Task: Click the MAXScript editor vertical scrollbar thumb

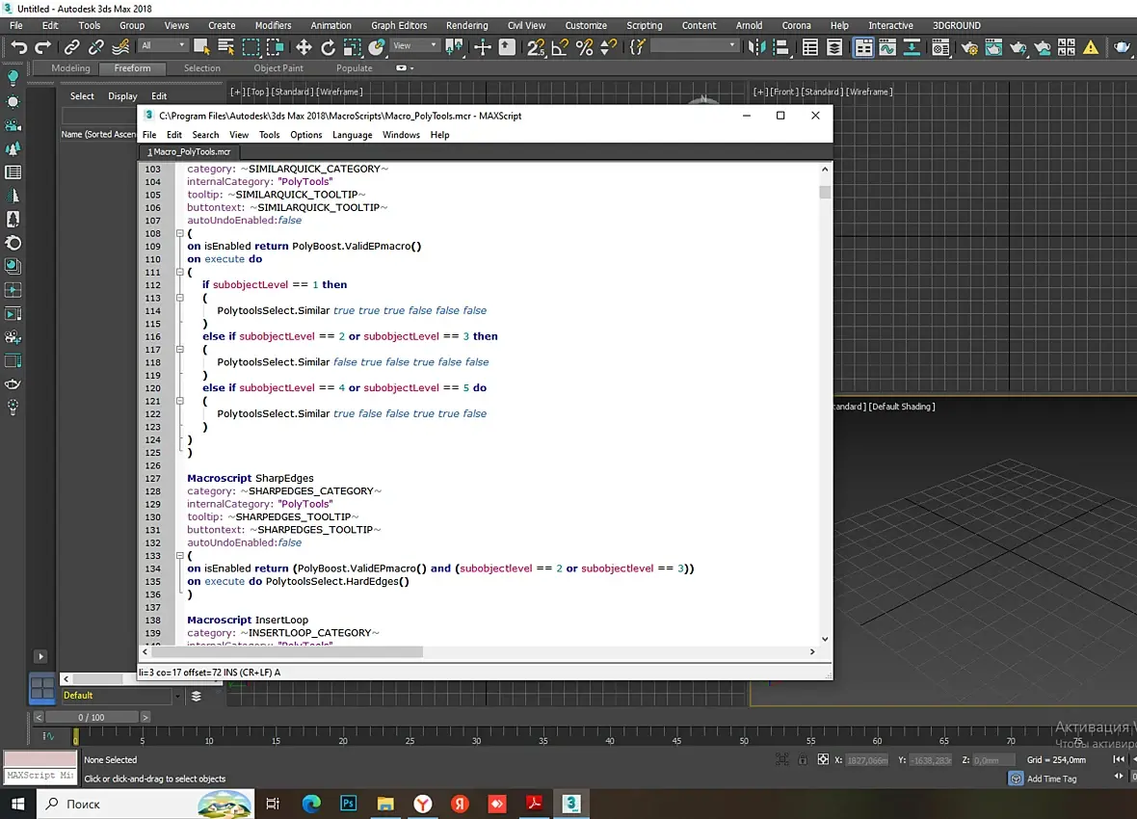Action: 825,192
